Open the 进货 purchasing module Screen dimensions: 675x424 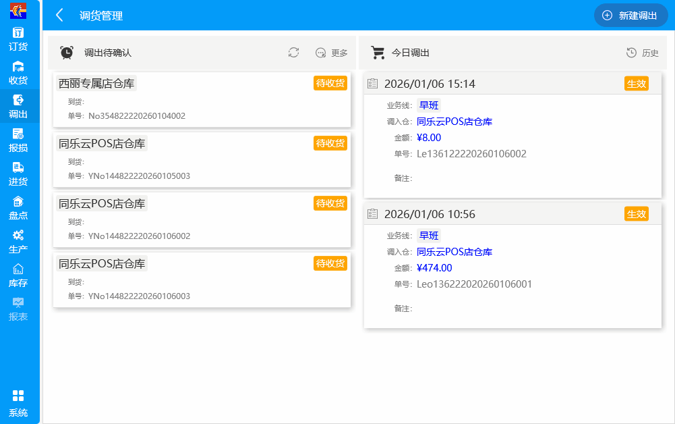pos(18,174)
